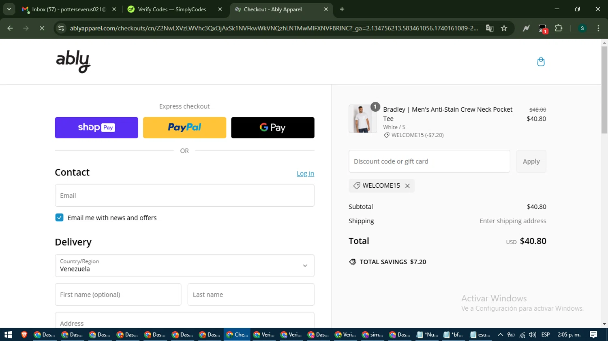
Task: Click the address bar URL
Action: tap(274, 28)
